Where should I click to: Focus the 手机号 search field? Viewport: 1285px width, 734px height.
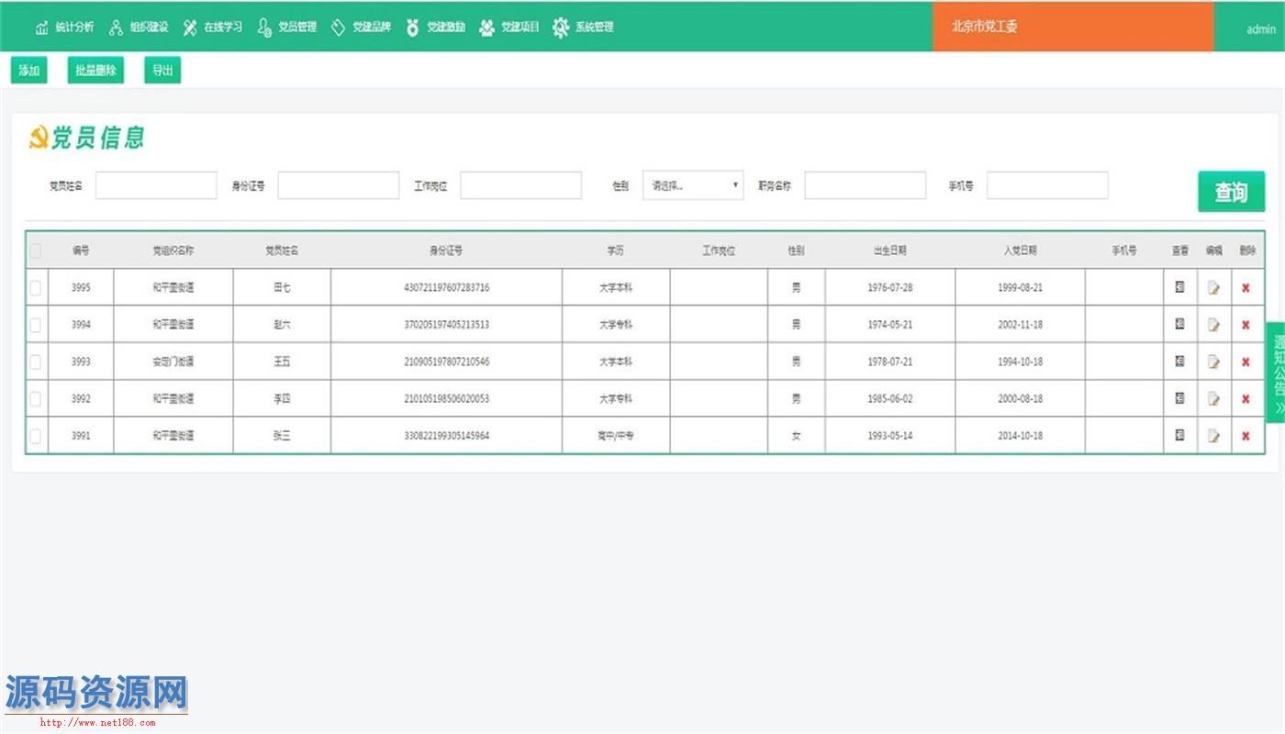tap(1047, 185)
